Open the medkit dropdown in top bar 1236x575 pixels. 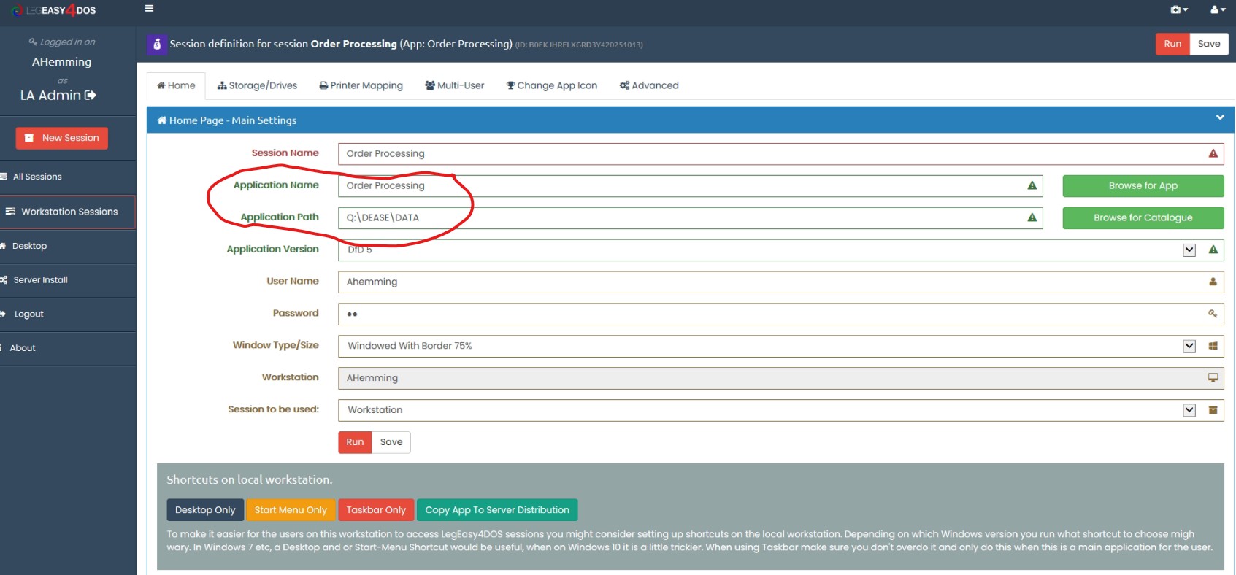[1178, 9]
